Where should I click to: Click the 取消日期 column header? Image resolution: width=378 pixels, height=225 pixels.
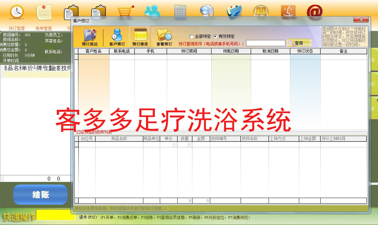pyautogui.click(x=271, y=51)
